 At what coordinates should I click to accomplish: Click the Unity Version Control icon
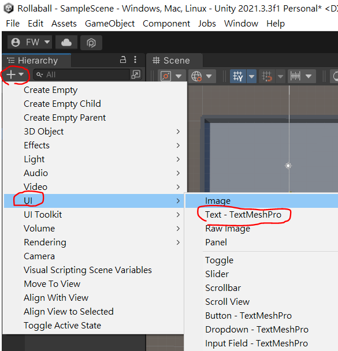point(91,43)
